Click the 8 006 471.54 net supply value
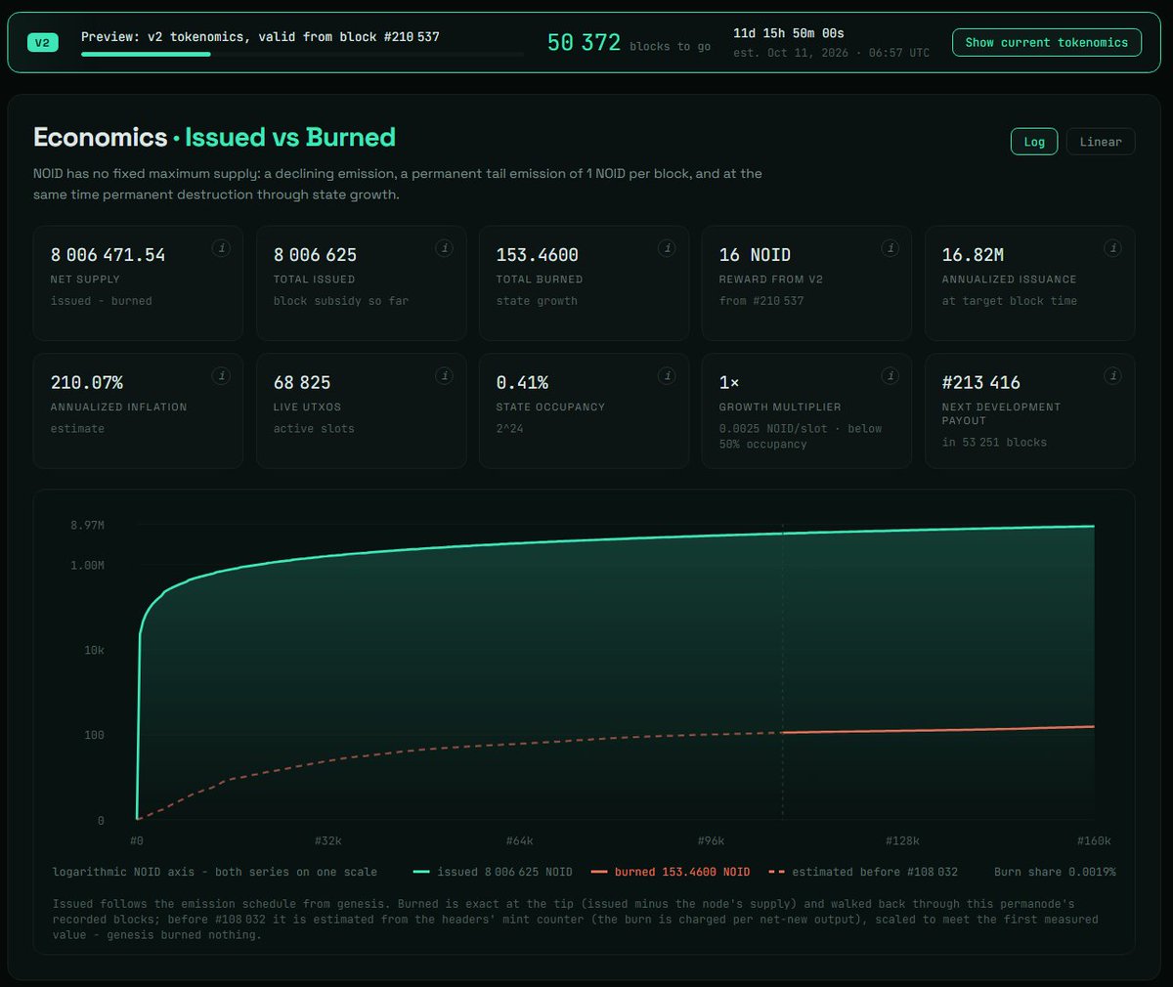Screen dimensions: 1173x987 (x=108, y=255)
